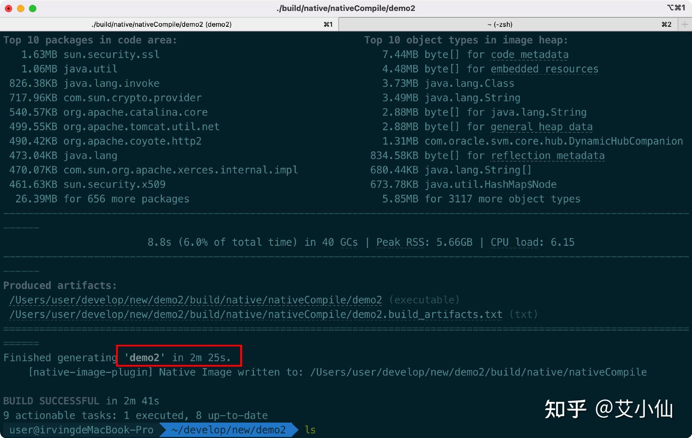692x438 pixels.
Task: Click the green zoom traffic light button
Action: pyautogui.click(x=33, y=8)
